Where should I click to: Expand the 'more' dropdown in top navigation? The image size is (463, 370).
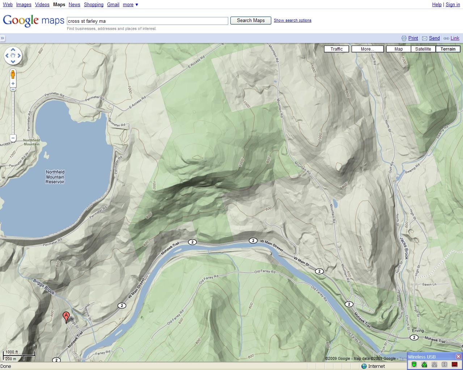coord(130,4)
